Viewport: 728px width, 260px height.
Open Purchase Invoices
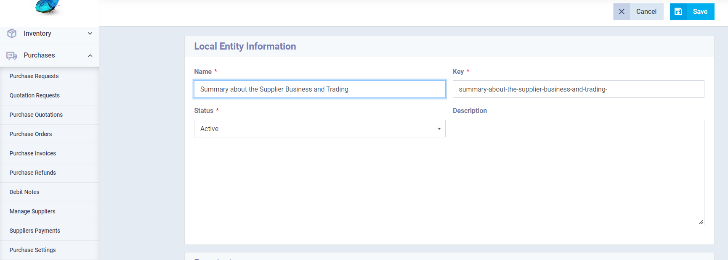coord(33,153)
